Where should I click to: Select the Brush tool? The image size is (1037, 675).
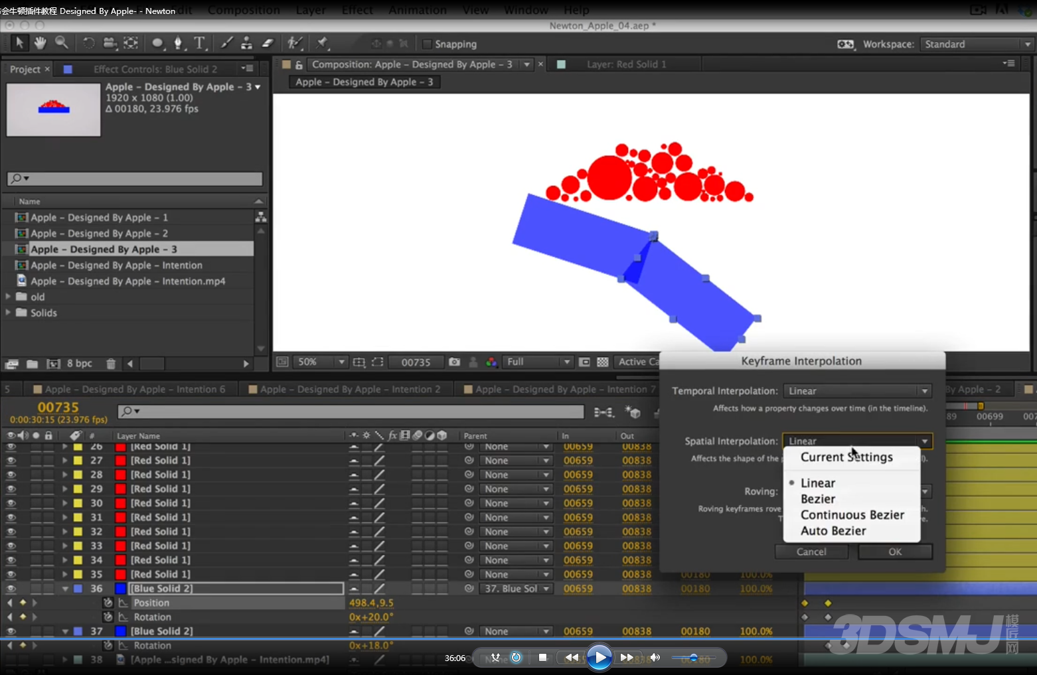point(226,43)
